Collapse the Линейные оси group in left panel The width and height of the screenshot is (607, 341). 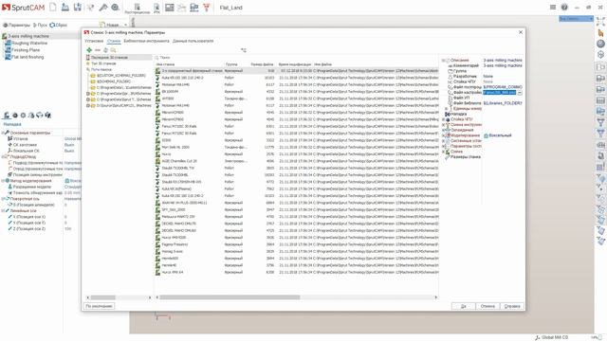3,210
